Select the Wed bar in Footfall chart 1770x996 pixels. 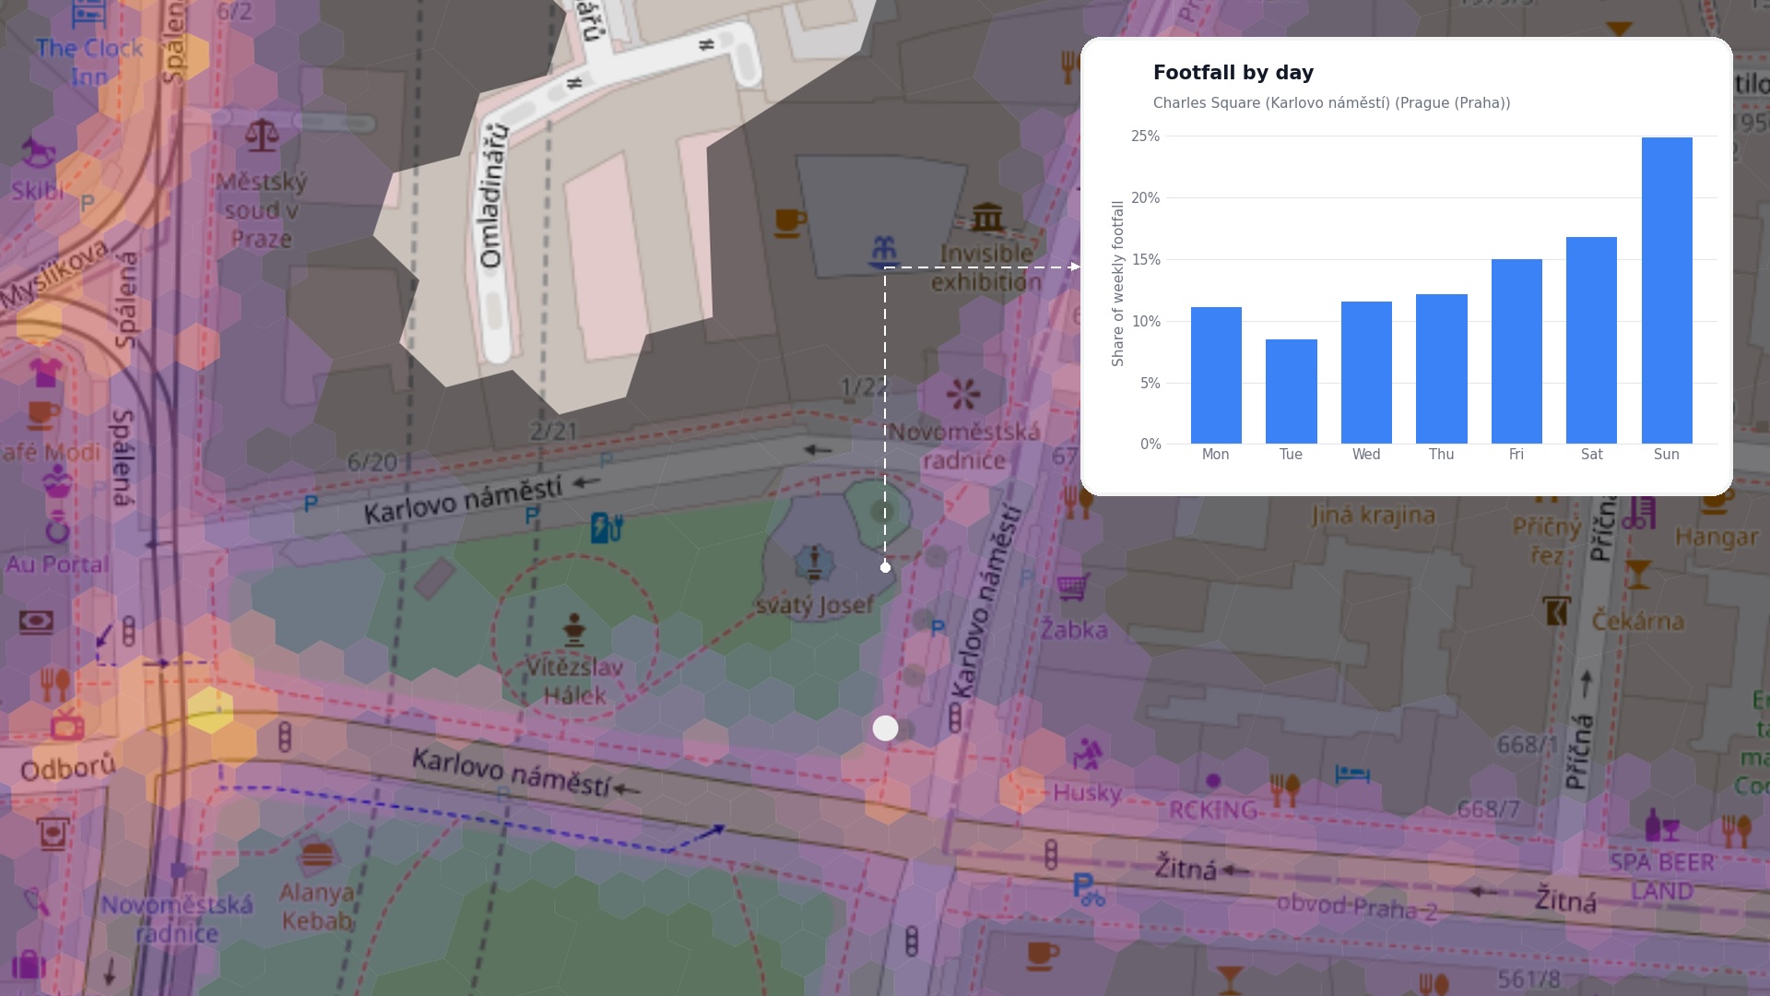click(x=1366, y=373)
